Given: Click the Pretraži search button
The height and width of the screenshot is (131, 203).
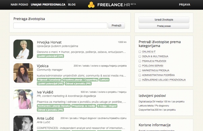Looking at the screenshot, I should [x=116, y=25].
